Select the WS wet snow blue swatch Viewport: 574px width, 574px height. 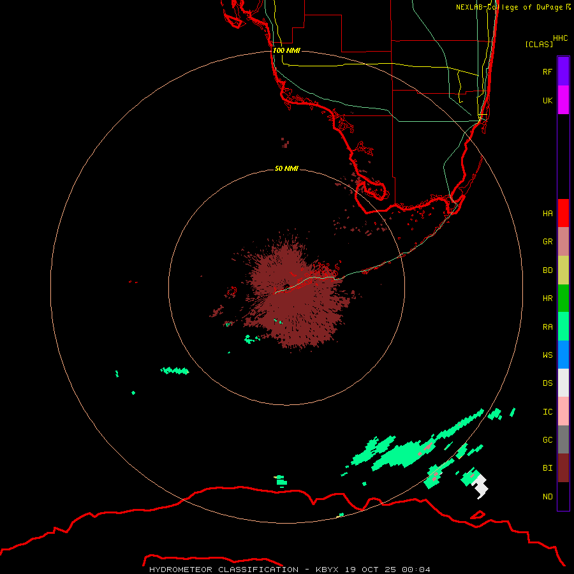pyautogui.click(x=563, y=355)
